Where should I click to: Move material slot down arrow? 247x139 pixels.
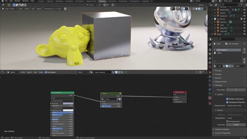244,62
